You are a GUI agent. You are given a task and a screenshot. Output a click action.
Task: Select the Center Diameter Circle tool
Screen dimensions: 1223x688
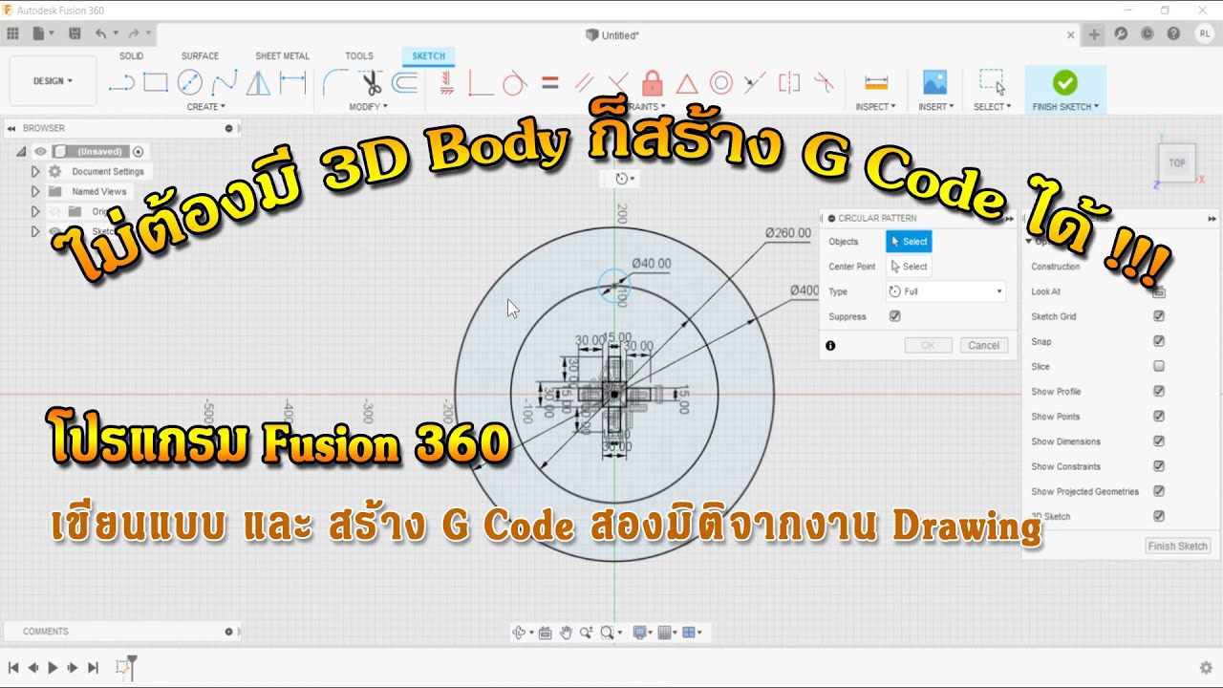point(189,82)
